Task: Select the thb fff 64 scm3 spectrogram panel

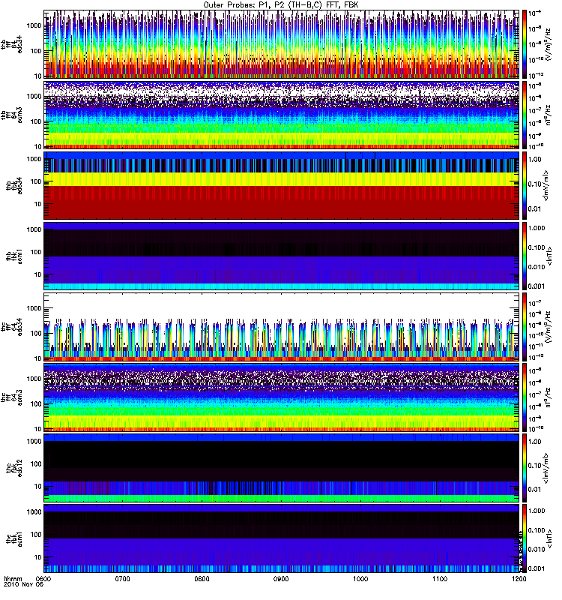Action: point(282,115)
